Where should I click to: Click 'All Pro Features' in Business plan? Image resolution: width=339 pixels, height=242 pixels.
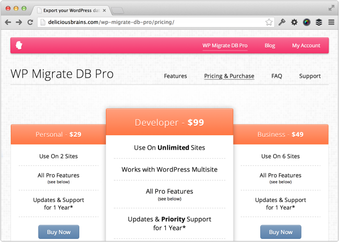click(281, 175)
